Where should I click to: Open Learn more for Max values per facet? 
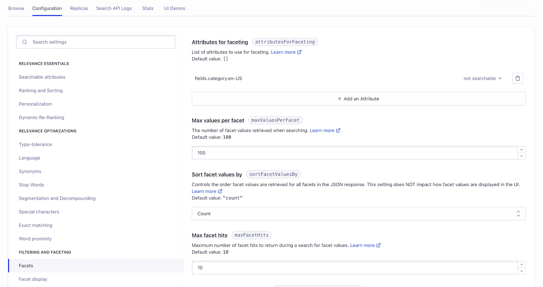coord(322,130)
